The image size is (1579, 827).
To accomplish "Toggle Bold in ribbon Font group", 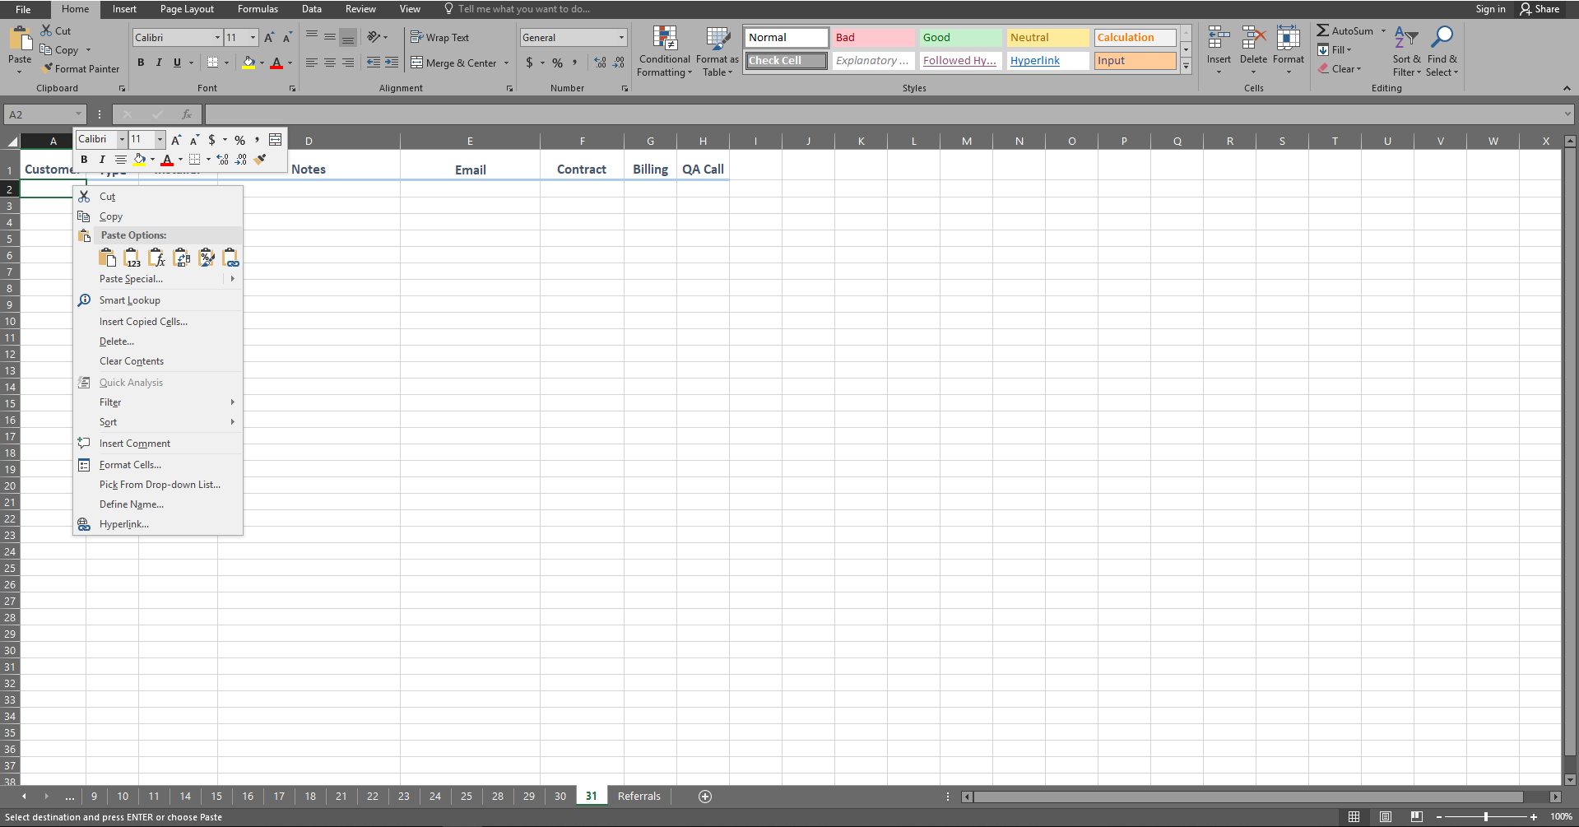I will [141, 63].
